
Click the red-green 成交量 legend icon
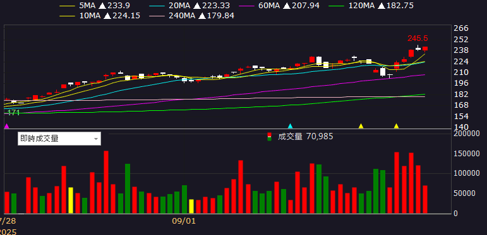(x=269, y=137)
